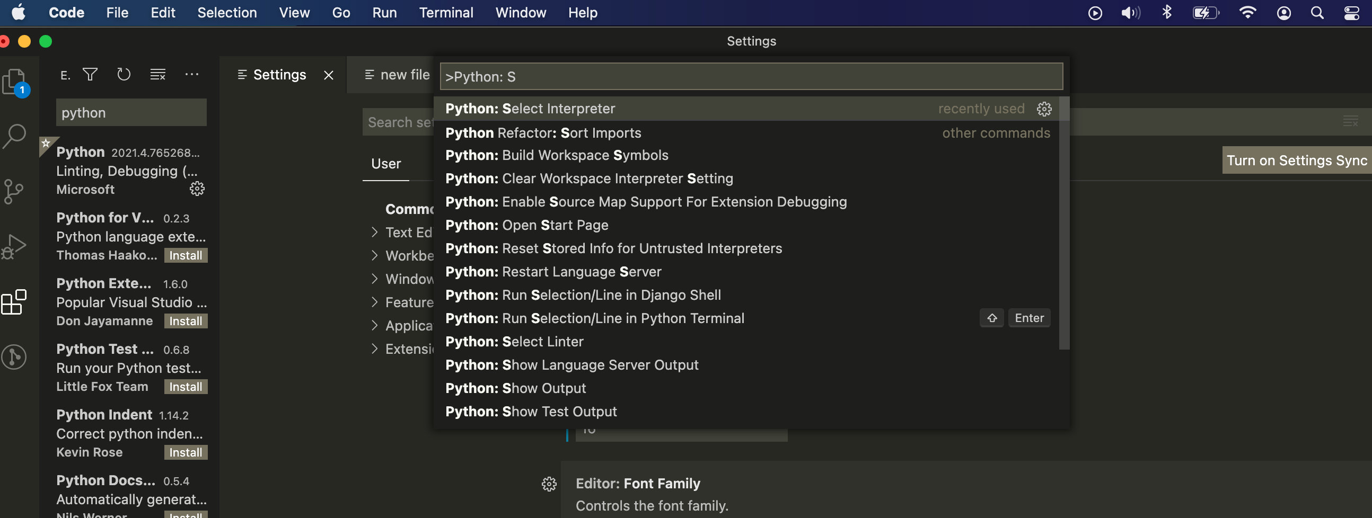The image size is (1372, 518).
Task: Select the User settings tab
Action: point(385,164)
